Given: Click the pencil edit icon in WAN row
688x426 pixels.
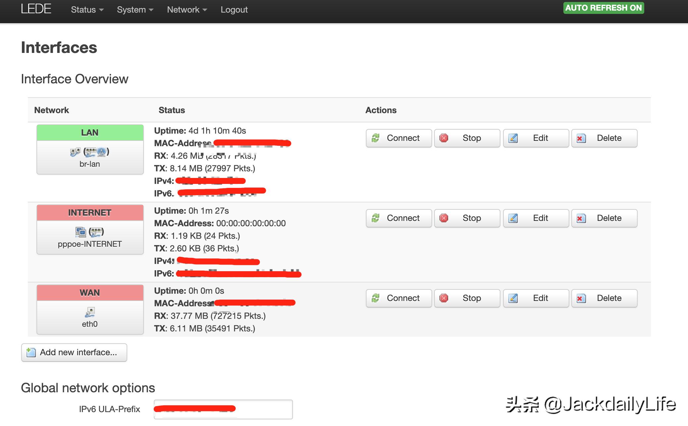Looking at the screenshot, I should (x=513, y=298).
